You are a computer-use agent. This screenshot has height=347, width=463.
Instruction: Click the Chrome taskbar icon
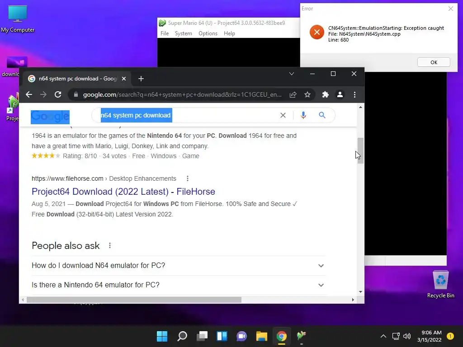click(281, 336)
